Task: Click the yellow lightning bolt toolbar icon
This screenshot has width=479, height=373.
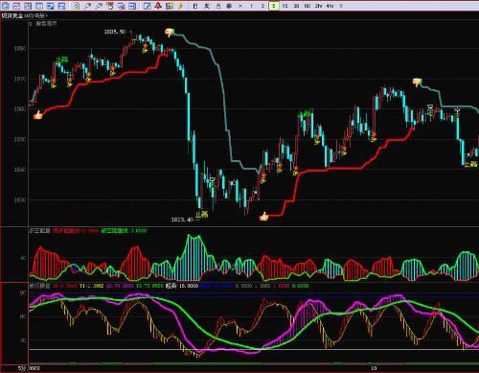Action: (181, 6)
